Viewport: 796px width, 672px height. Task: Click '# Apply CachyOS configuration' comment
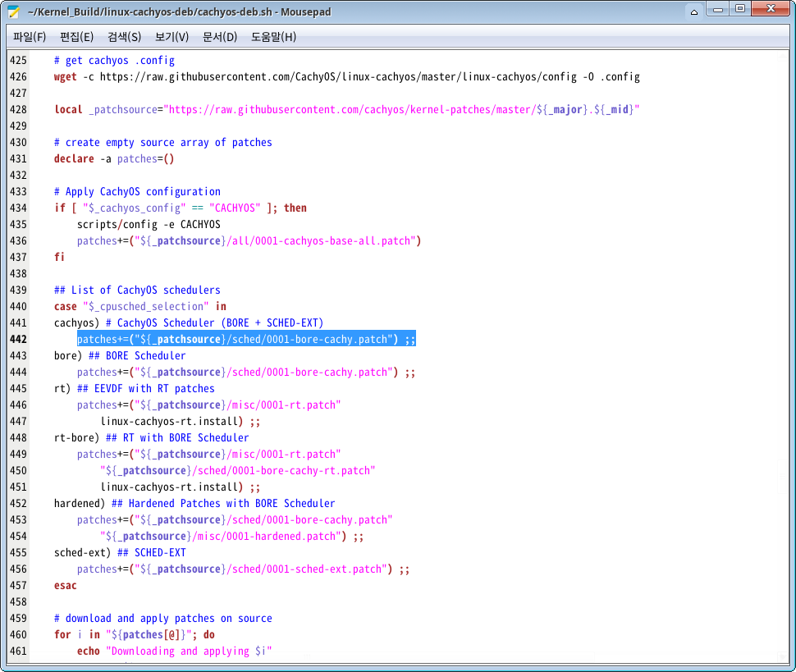pos(137,192)
